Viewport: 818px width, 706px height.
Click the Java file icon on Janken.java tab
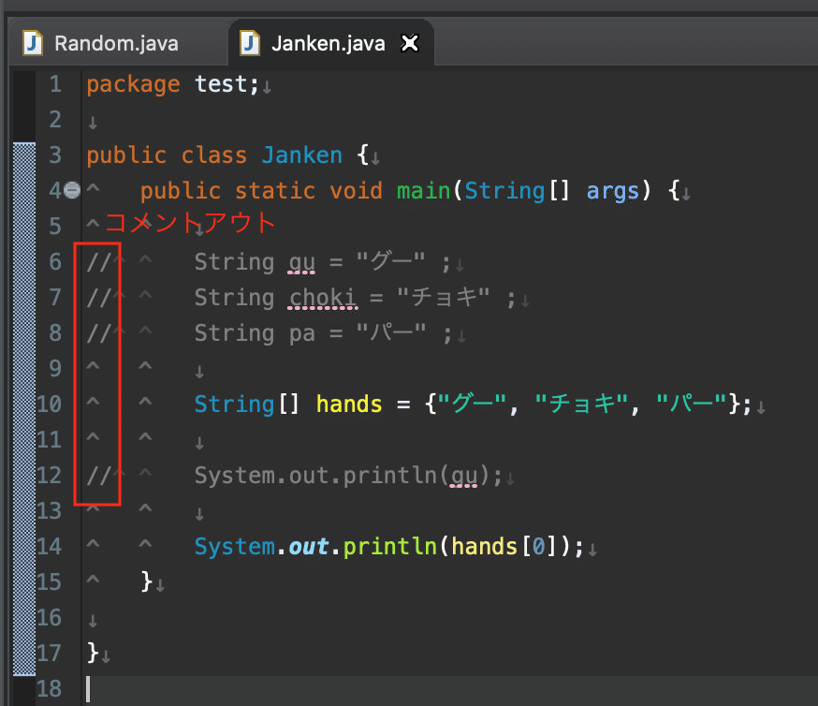(249, 42)
